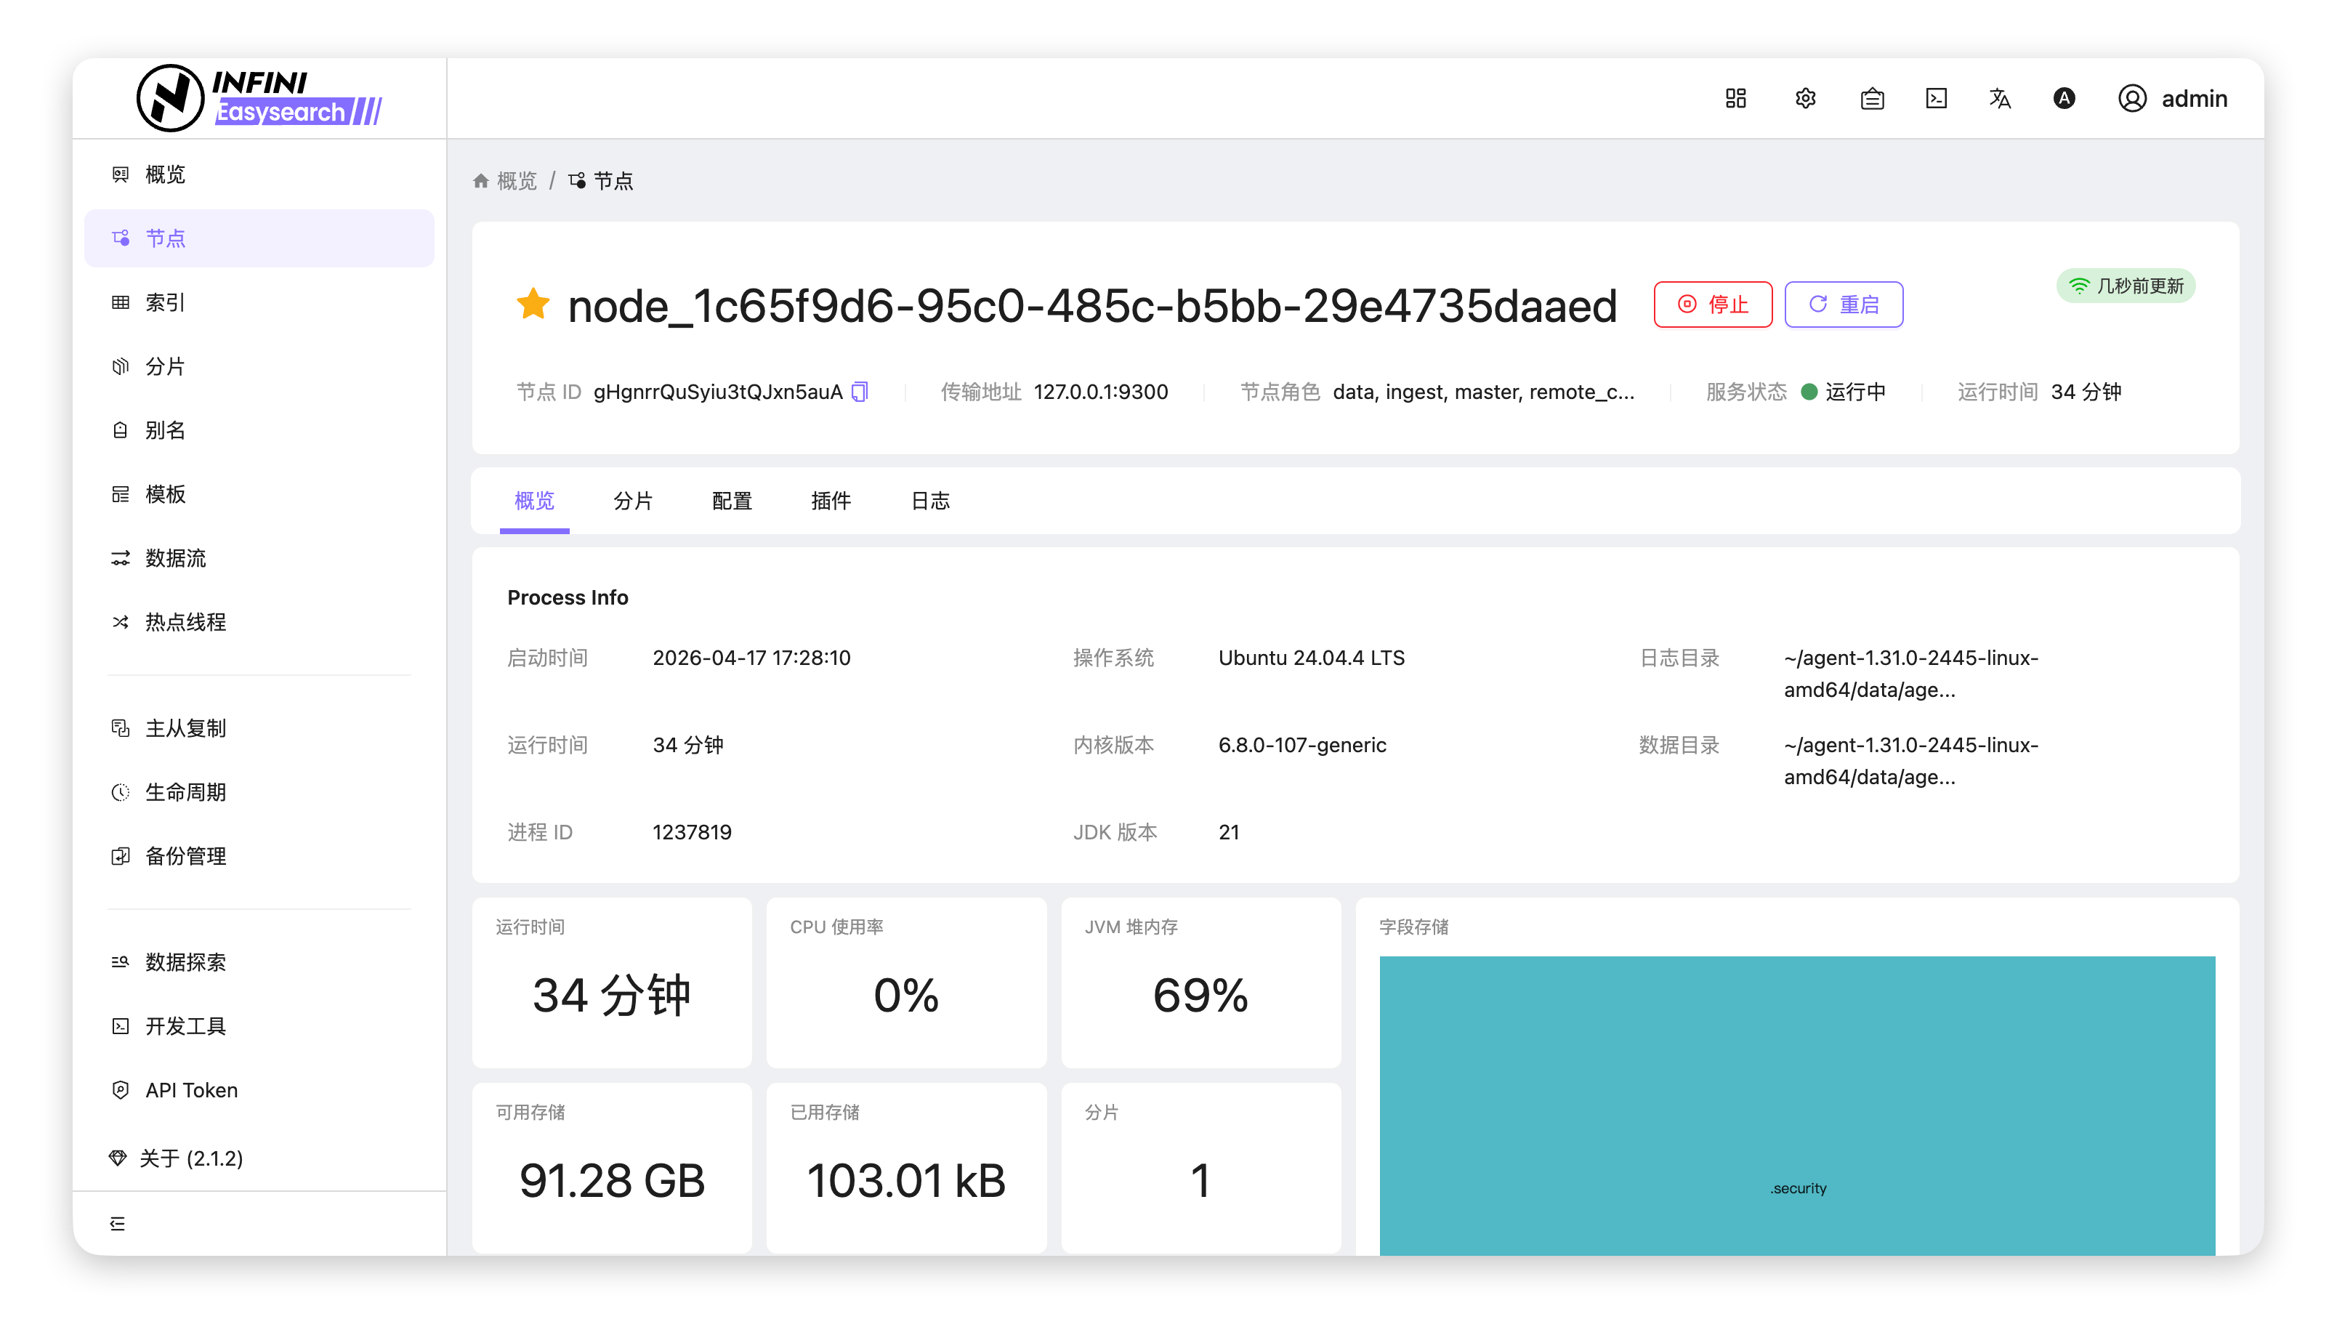Open 热点线程 sidebar item
Viewport: 2337px width, 1343px height.
[185, 621]
